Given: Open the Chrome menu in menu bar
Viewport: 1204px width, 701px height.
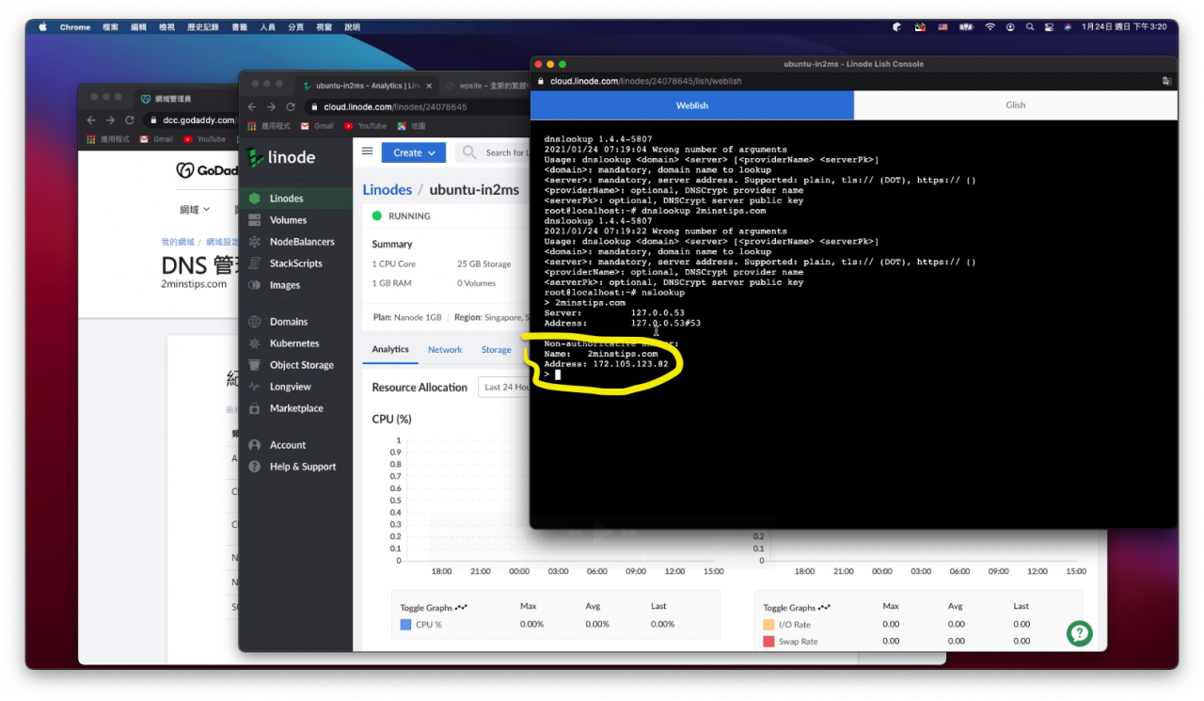Looking at the screenshot, I should pyautogui.click(x=75, y=27).
